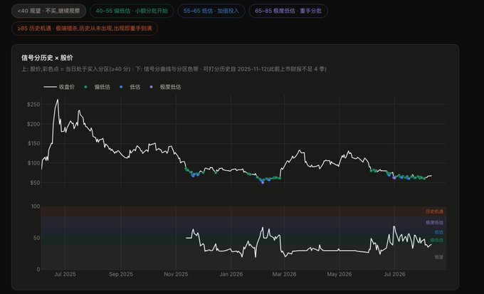Click the purple 极度低估 zone band label
484x294 pixels.
coord(434,223)
